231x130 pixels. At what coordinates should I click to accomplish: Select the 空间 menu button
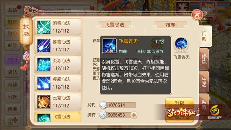point(13,60)
